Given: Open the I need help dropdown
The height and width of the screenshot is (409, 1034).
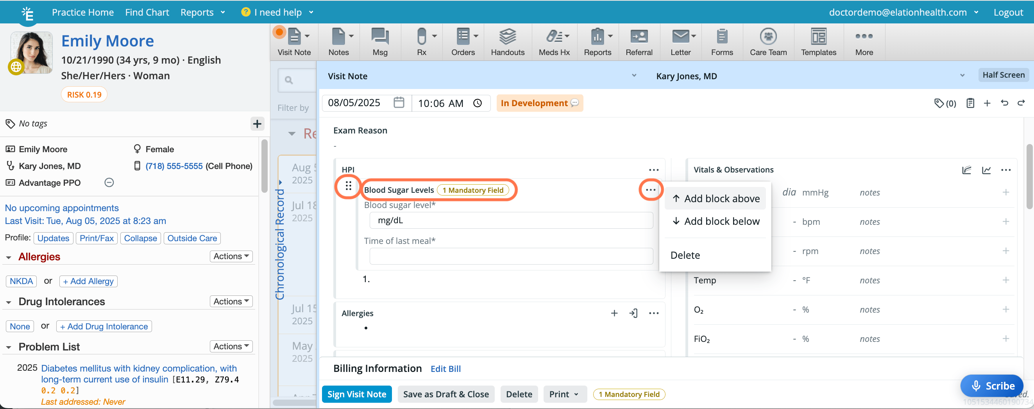Looking at the screenshot, I should pyautogui.click(x=277, y=12).
